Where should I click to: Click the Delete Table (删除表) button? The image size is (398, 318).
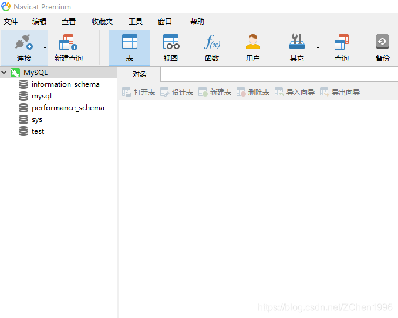(253, 92)
